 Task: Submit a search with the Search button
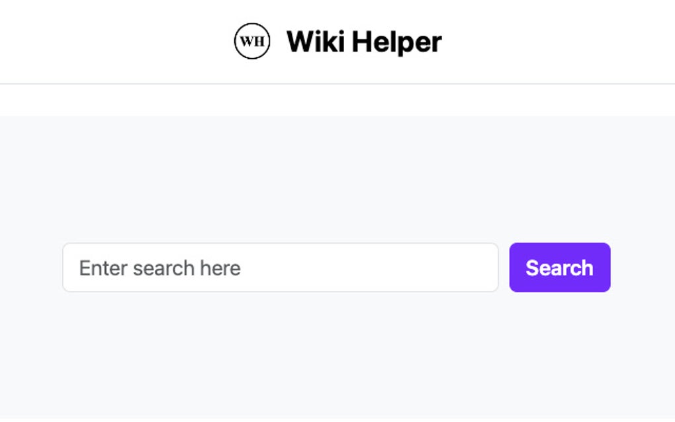click(x=559, y=267)
